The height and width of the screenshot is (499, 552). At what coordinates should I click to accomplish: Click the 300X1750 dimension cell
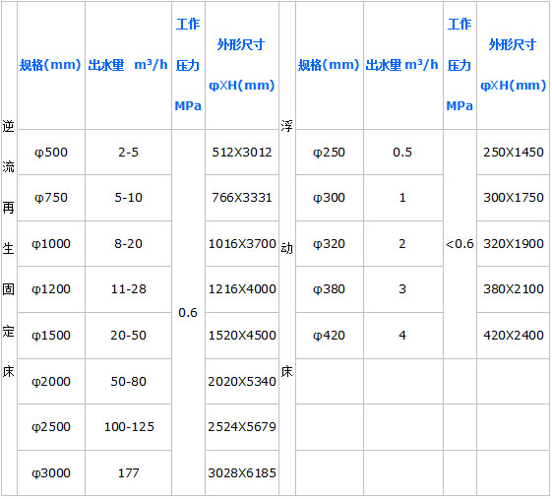(x=513, y=198)
